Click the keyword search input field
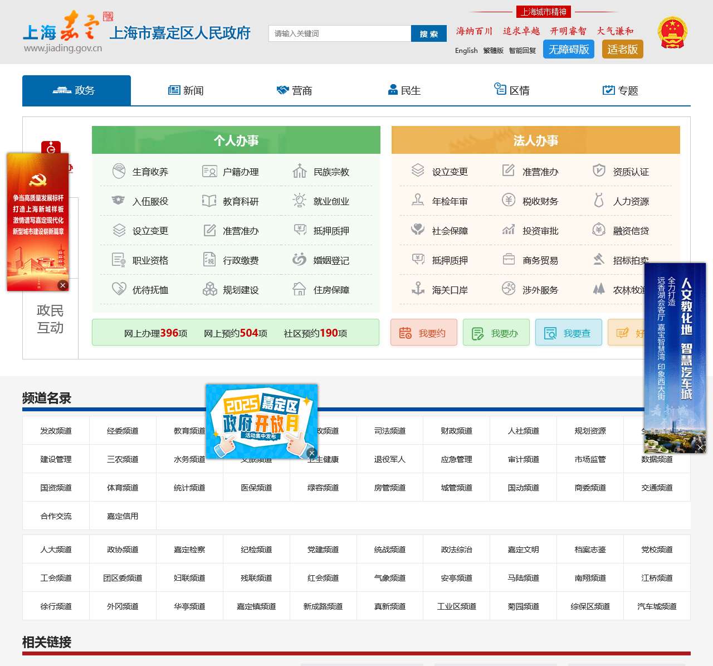The width and height of the screenshot is (713, 666). tap(338, 33)
